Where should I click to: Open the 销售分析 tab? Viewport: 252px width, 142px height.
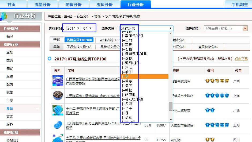click(x=73, y=5)
